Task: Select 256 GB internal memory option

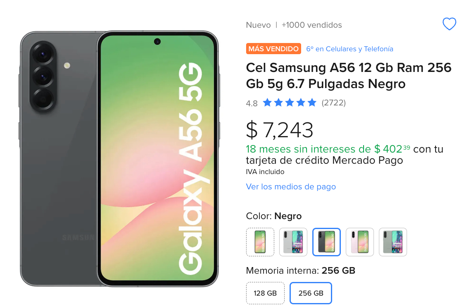Action: pyautogui.click(x=311, y=293)
